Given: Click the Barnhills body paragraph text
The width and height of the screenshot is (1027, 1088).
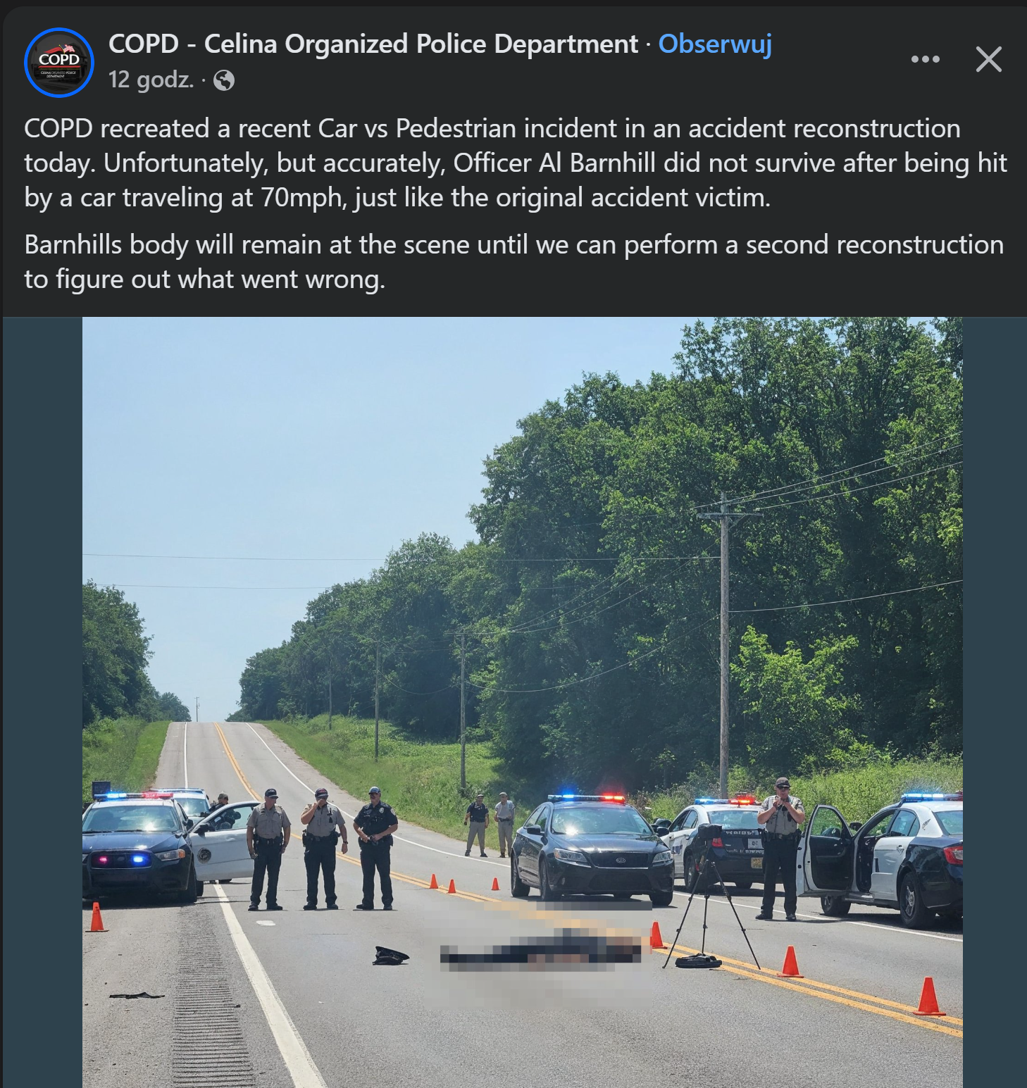Looking at the screenshot, I should 514,261.
